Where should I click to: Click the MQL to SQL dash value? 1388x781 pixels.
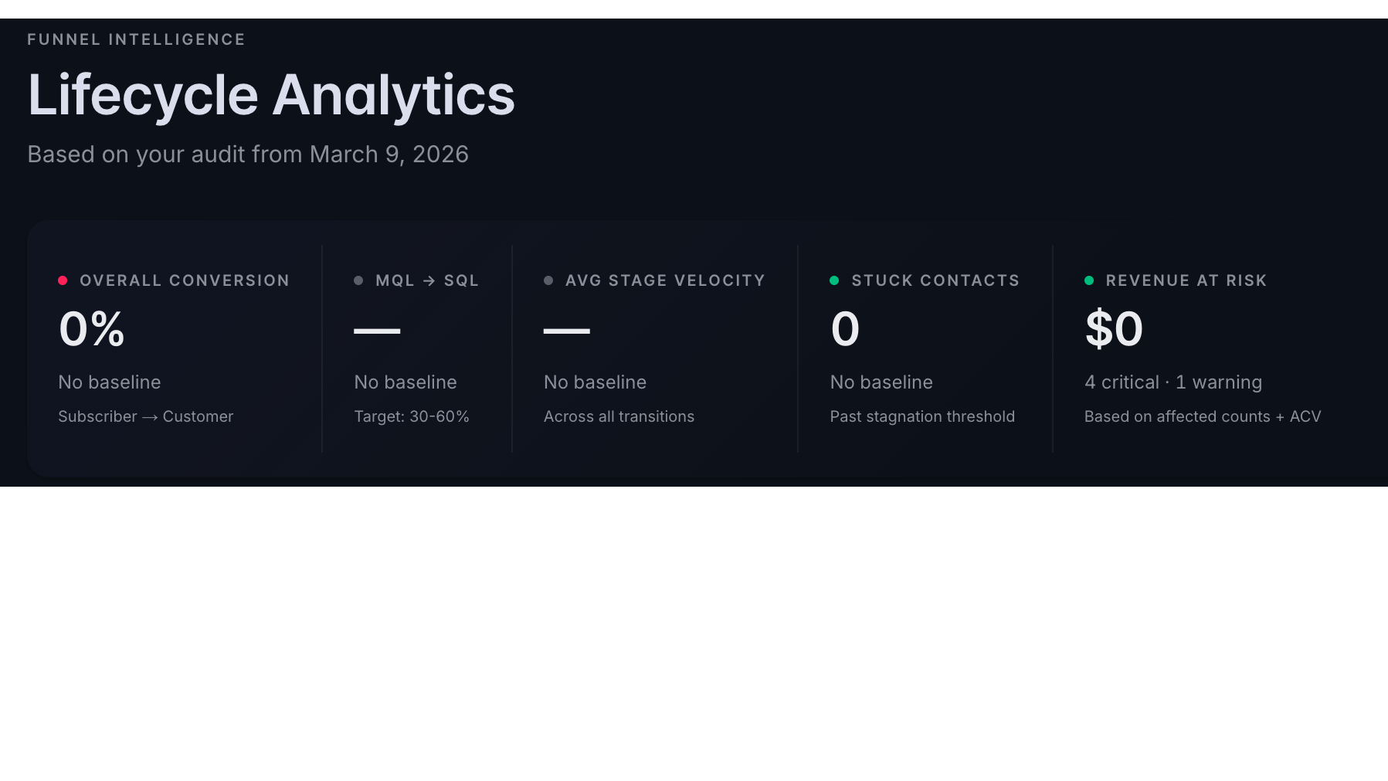377,331
